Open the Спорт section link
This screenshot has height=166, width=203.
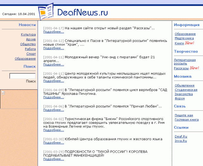click(x=31, y=54)
